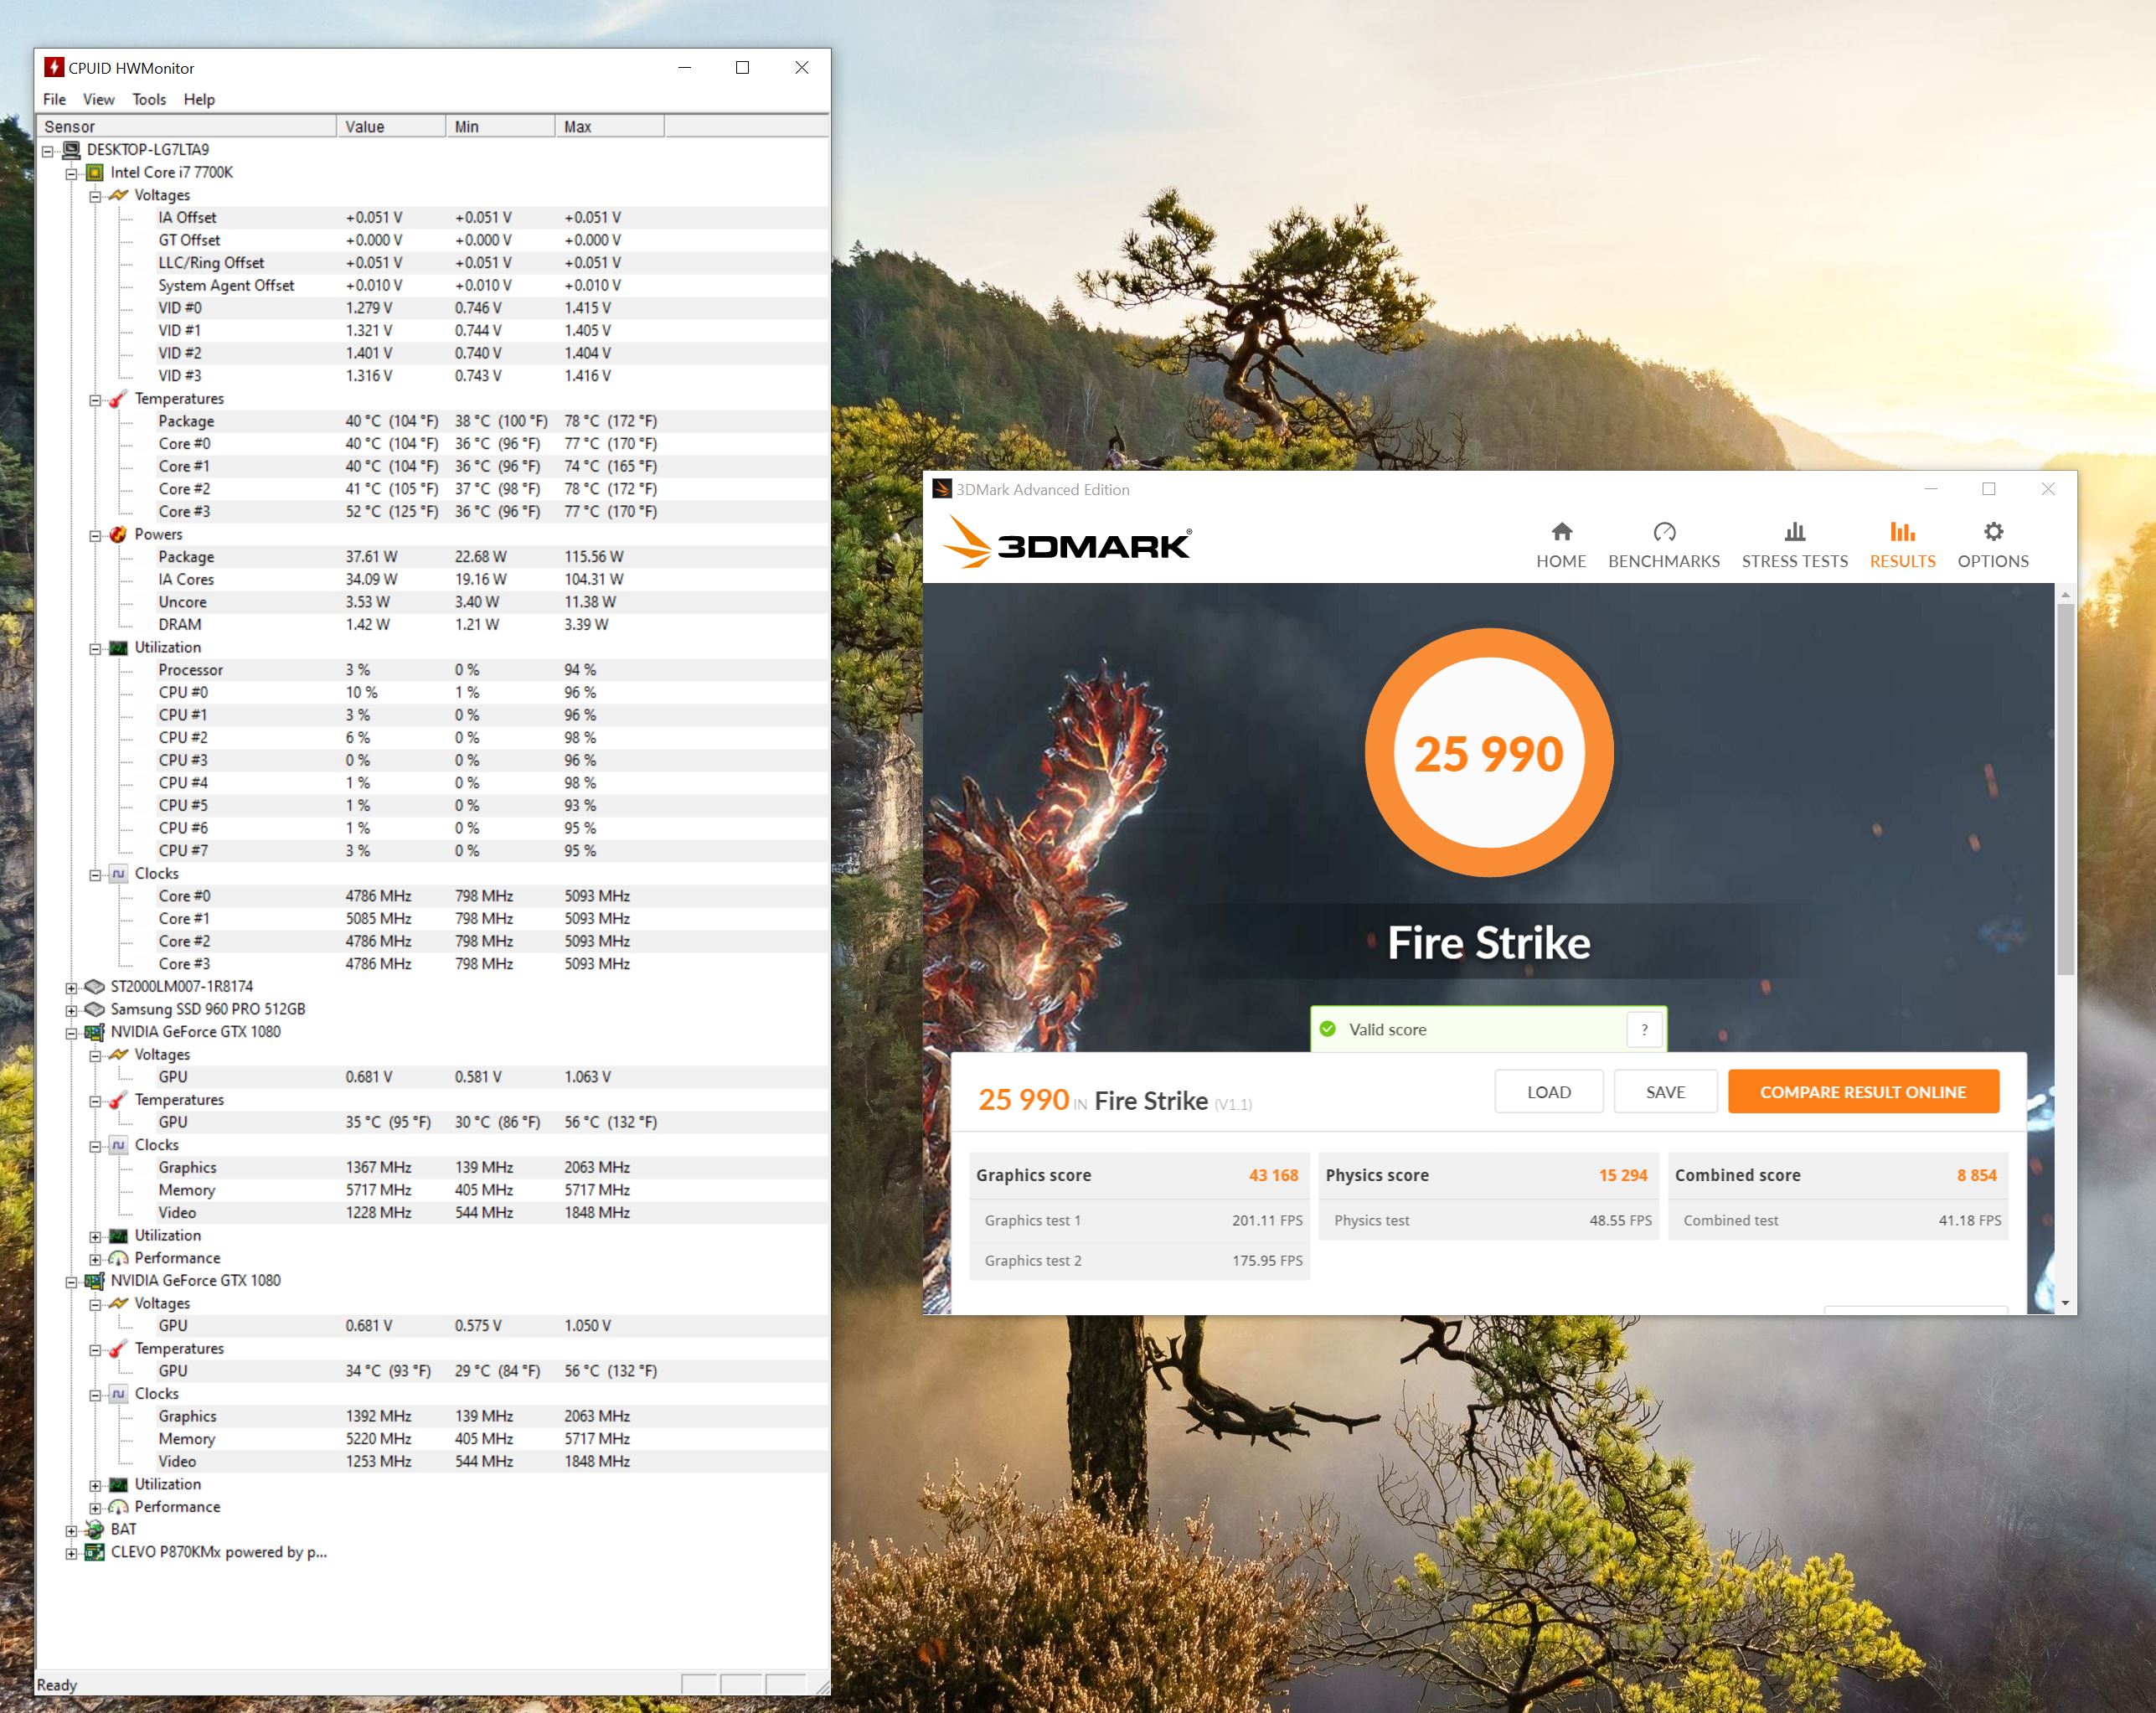Select the Graphics test 1 result row
2156x1713 pixels.
[1139, 1220]
